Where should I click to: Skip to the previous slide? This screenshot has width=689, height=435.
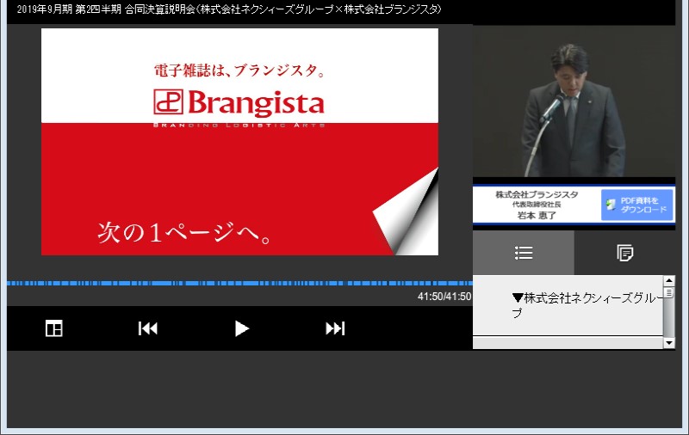pos(147,328)
